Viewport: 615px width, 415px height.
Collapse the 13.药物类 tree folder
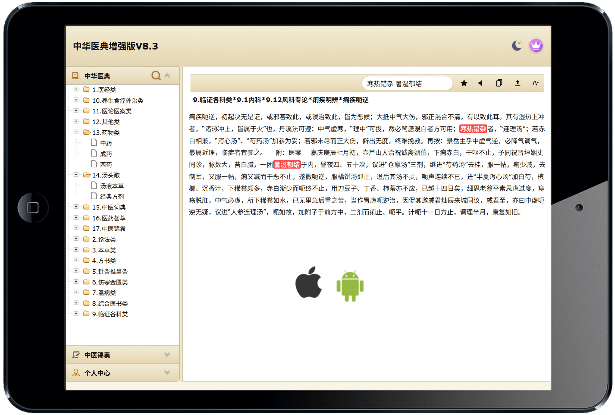pyautogui.click(x=76, y=132)
